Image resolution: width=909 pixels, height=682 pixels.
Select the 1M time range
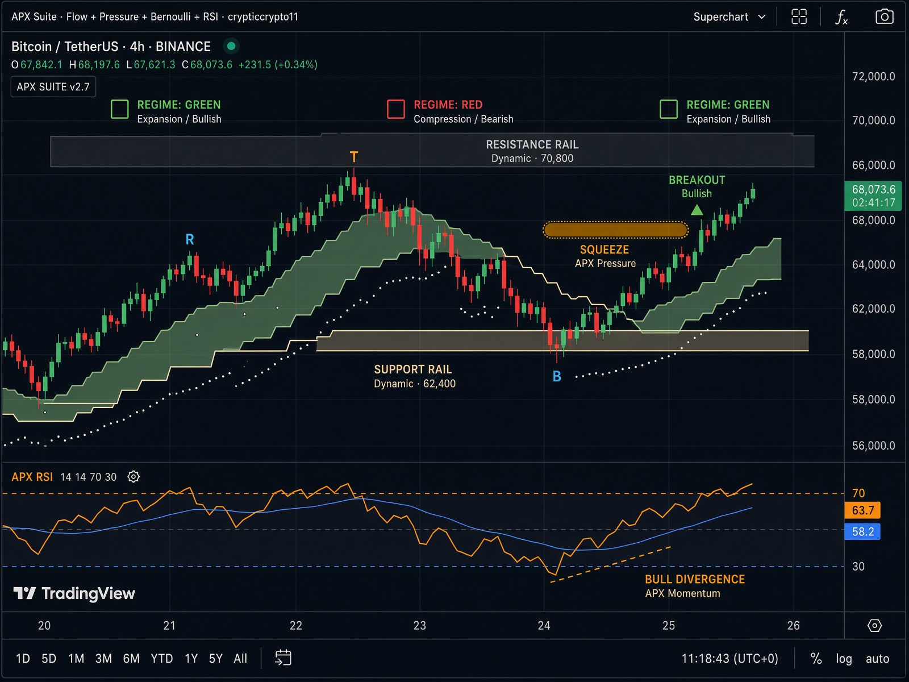click(76, 659)
